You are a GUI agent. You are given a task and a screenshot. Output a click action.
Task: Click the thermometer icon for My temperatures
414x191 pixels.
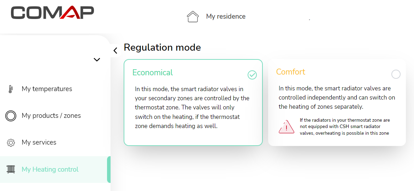pyautogui.click(x=11, y=89)
